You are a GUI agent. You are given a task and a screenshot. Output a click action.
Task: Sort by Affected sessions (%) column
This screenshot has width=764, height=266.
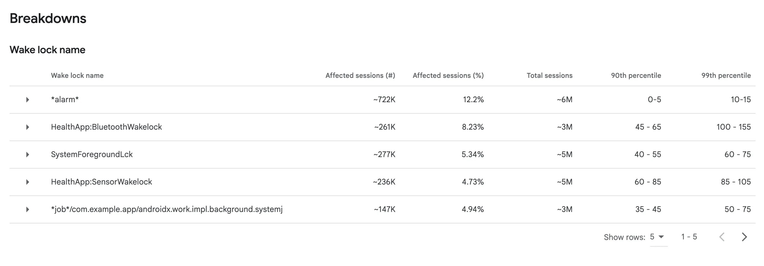448,76
